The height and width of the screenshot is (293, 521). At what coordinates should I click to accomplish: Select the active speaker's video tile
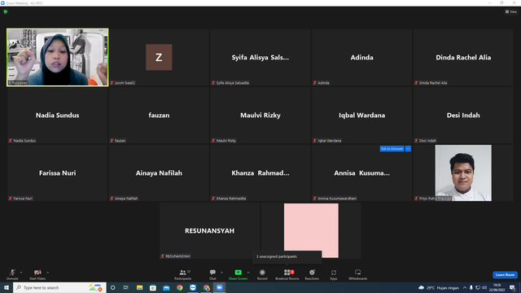(58, 57)
